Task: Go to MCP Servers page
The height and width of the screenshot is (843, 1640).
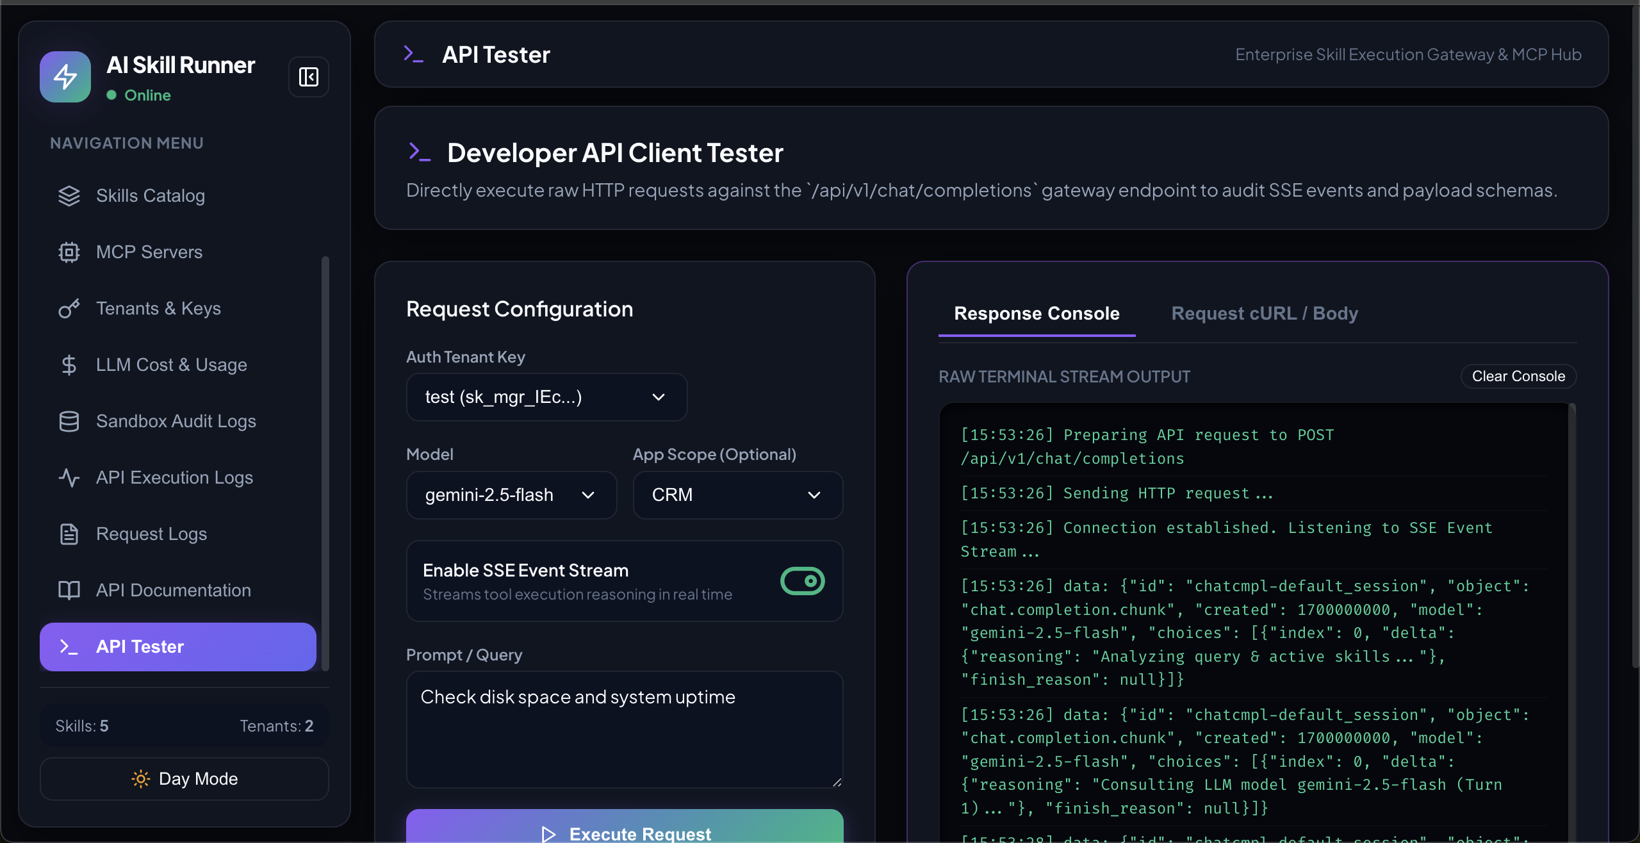Action: 178,252
